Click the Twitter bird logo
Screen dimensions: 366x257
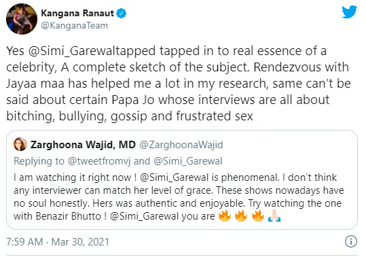(350, 12)
